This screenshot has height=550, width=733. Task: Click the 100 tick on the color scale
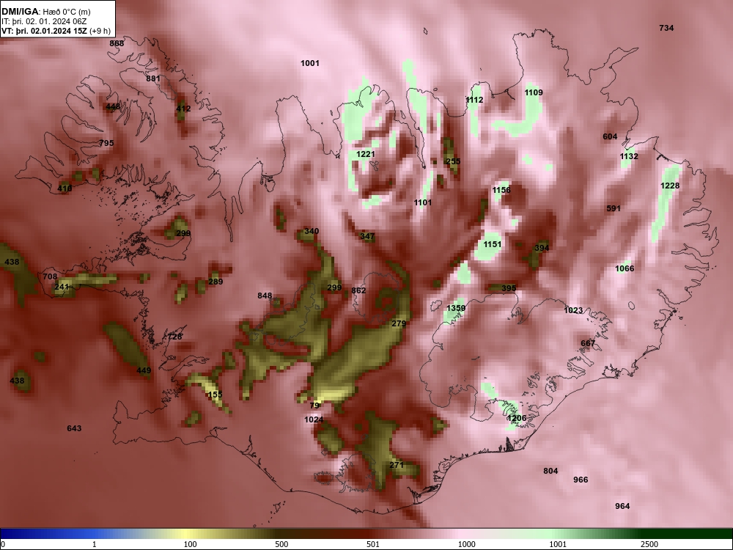[x=190, y=544]
